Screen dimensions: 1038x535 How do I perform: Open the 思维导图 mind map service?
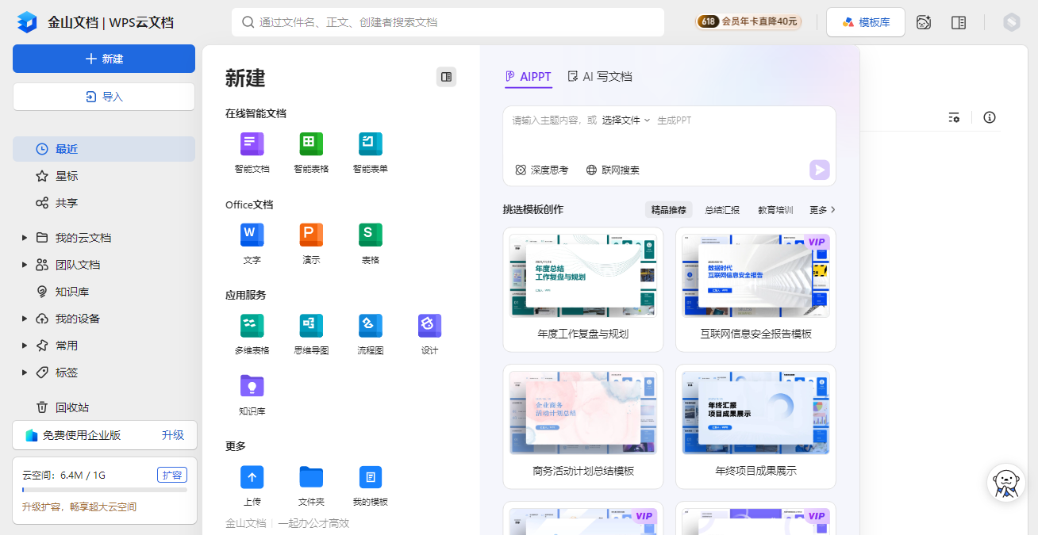click(311, 334)
